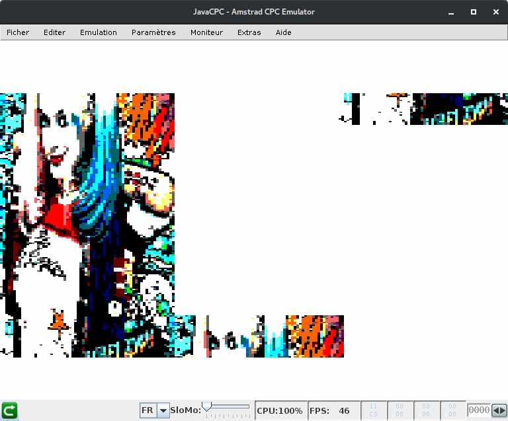Click the SloMo speed slider handle

206,406
